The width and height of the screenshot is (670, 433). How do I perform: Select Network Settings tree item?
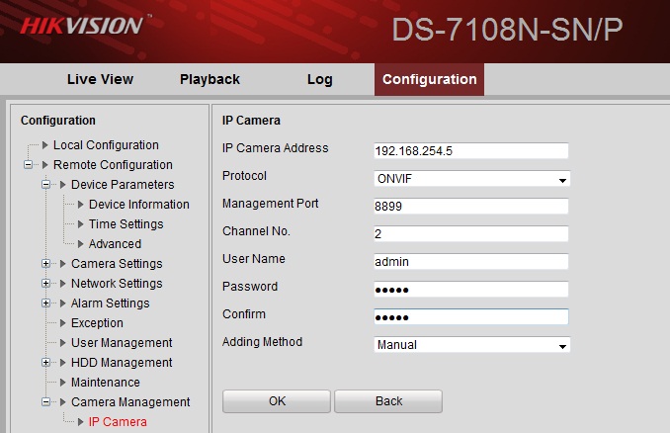(x=117, y=284)
